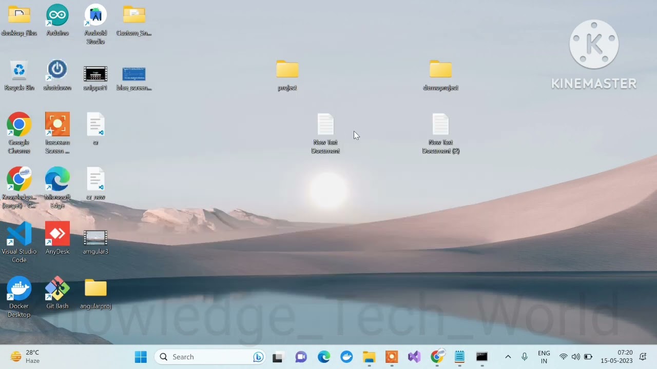Expand the hidden system tray icons
The image size is (657, 369).
508,357
